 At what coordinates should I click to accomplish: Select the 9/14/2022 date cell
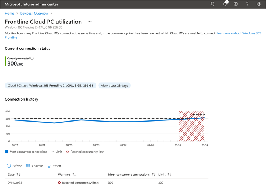[15, 183]
